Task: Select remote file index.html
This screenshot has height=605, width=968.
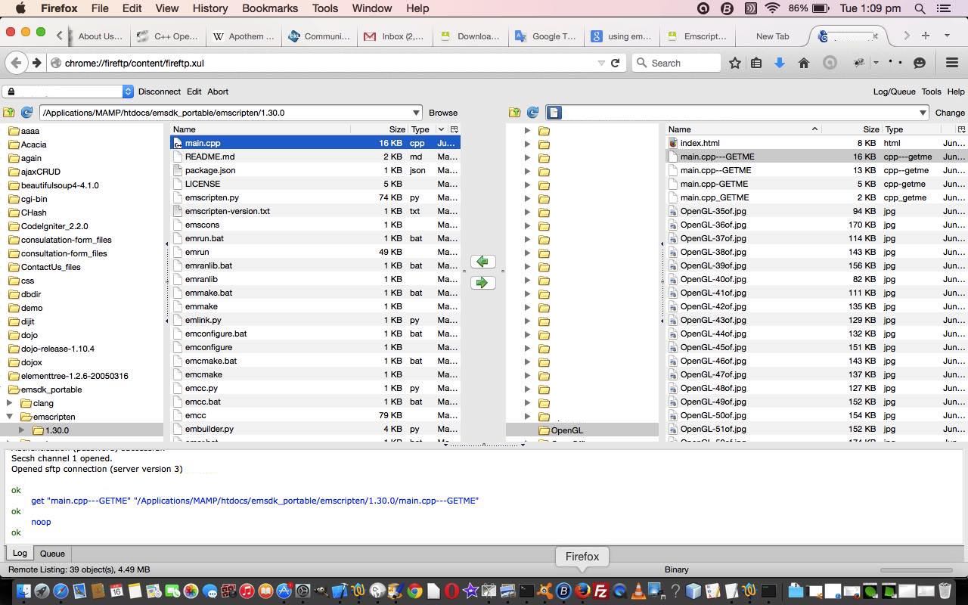Action: (816, 143)
